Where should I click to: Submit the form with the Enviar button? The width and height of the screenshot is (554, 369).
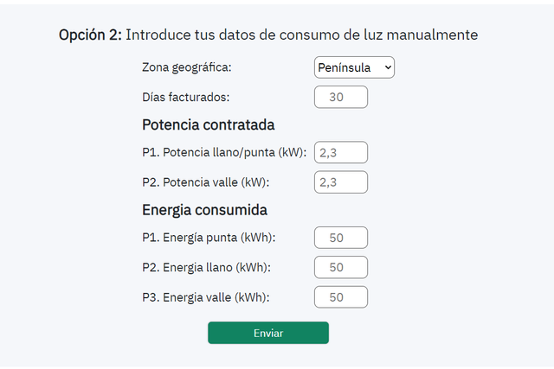[x=268, y=333]
